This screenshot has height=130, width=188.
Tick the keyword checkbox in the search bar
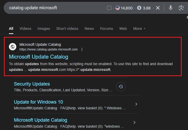[109, 8]
